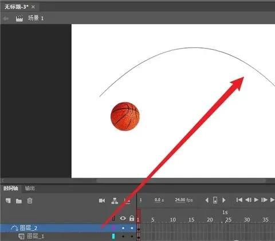Switch to the 时间轴 tab

(11, 188)
